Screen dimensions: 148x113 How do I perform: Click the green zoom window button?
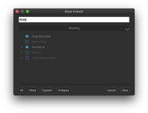(27, 11)
